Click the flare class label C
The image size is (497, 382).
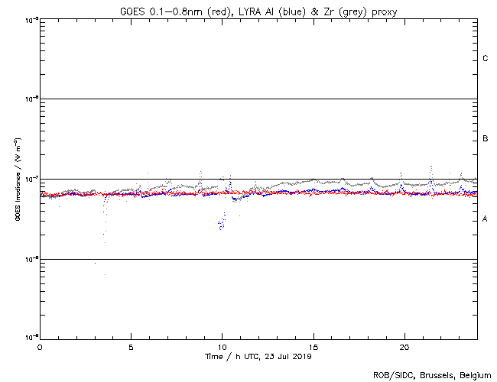tap(486, 59)
